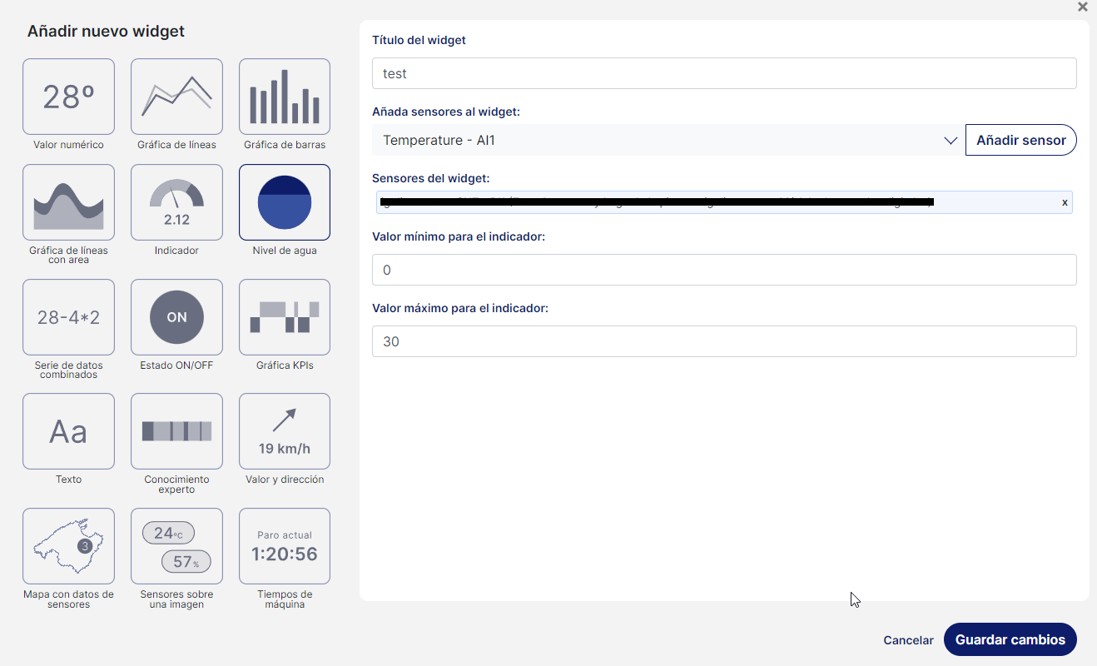Choose the Indicador gauge widget
1097x666 pixels.
point(176,202)
